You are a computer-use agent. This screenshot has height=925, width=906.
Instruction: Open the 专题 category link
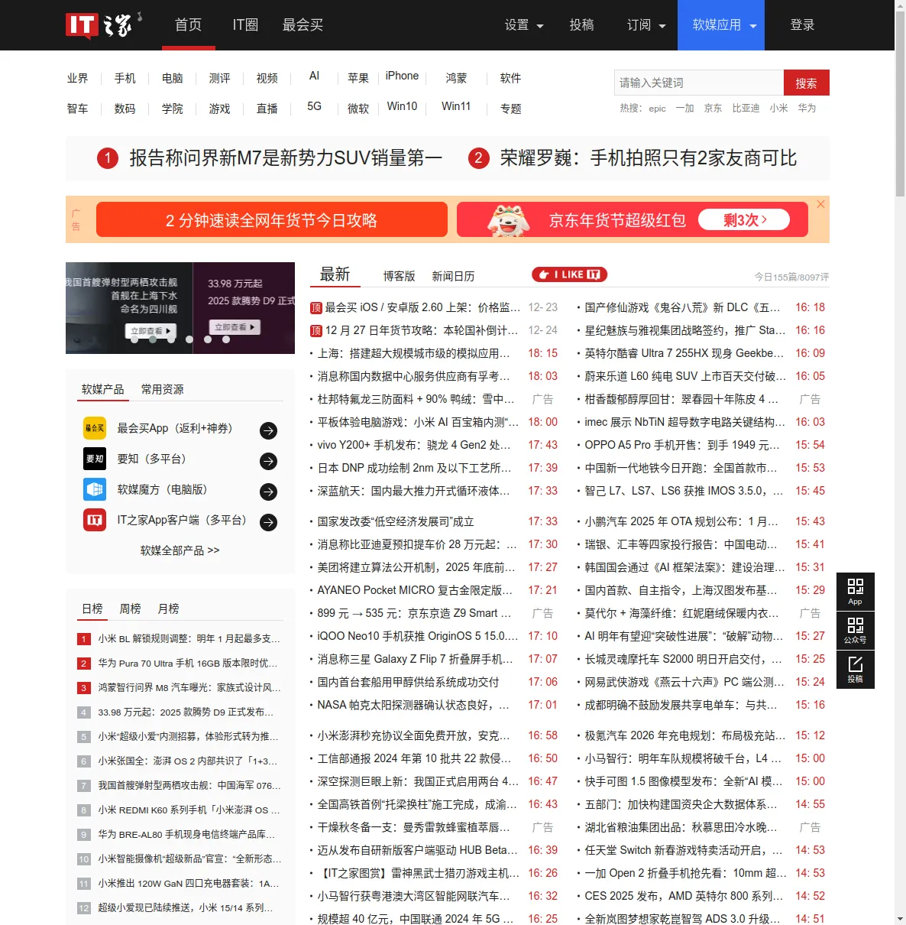click(510, 109)
